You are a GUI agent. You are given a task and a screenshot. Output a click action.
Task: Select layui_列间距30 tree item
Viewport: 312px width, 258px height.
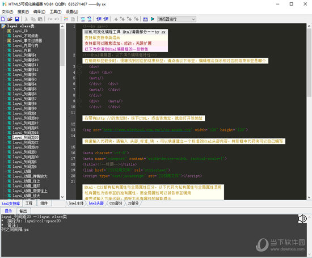pyautogui.click(x=26, y=157)
